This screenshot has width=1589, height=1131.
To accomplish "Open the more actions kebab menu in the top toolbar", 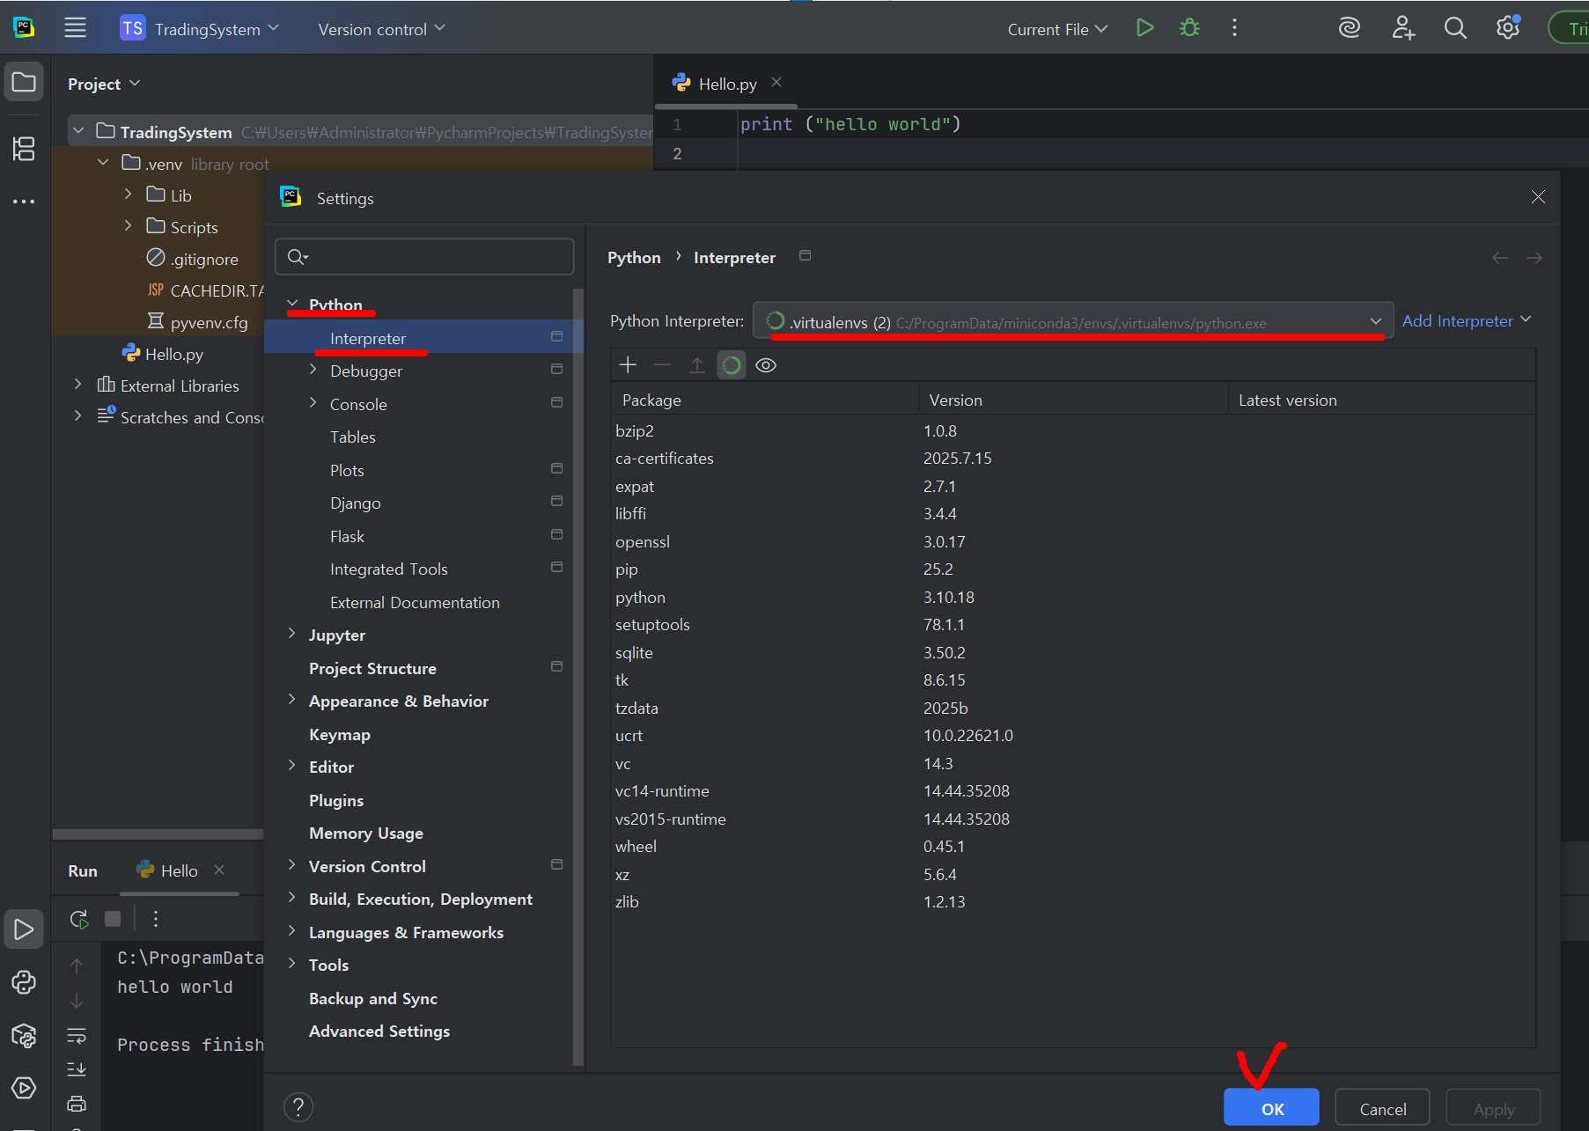I will (x=1234, y=28).
